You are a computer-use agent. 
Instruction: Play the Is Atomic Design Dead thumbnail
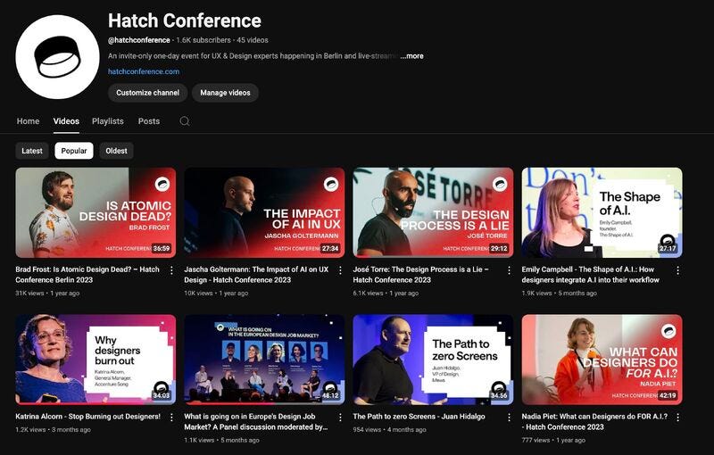click(95, 212)
